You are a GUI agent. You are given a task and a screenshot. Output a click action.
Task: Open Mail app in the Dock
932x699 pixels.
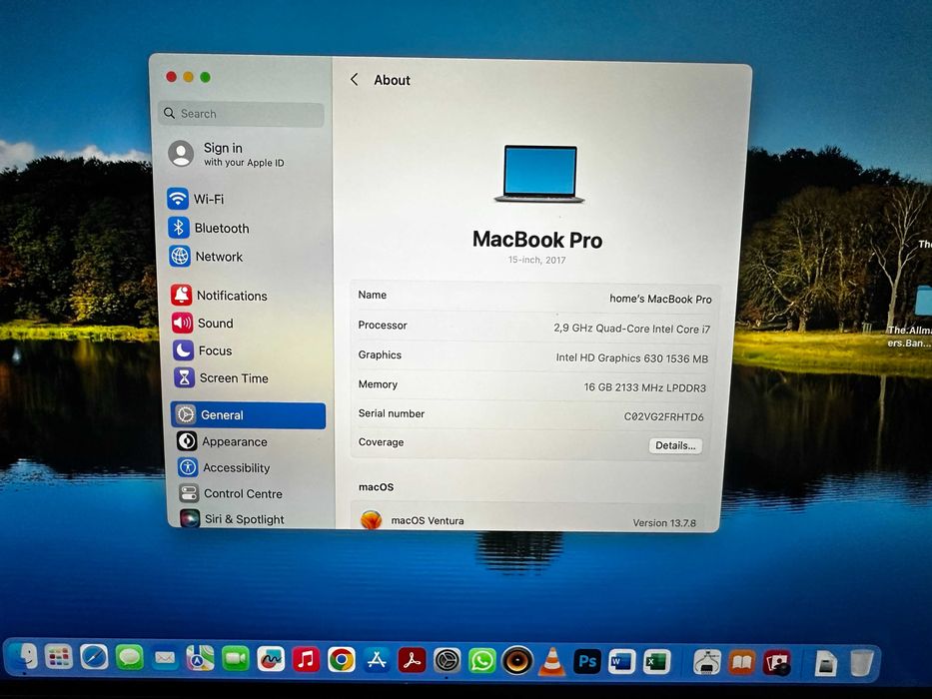165,658
